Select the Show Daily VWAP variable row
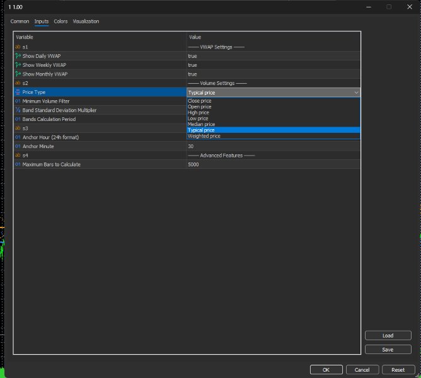Screen dimensions: 421x378 point(100,56)
